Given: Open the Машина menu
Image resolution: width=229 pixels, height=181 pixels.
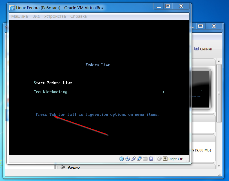Looking at the screenshot, I should point(19,16).
